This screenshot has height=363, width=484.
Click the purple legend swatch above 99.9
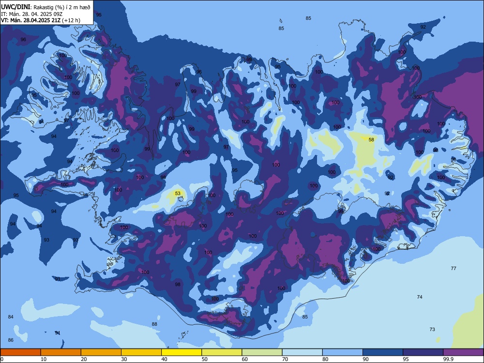point(463,352)
